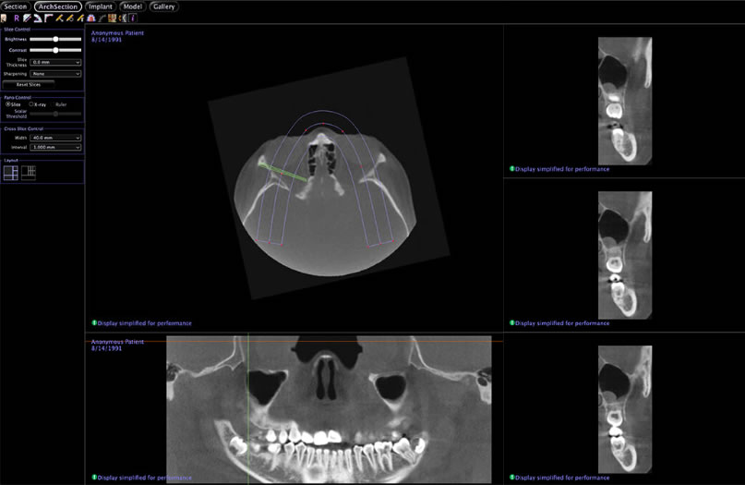
Task: Switch to the Implant tab
Action: click(x=100, y=6)
